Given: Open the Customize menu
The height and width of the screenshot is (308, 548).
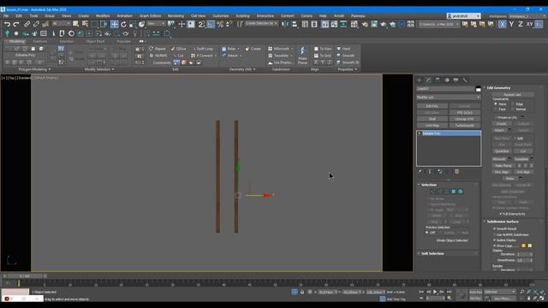Looking at the screenshot, I should (x=221, y=15).
